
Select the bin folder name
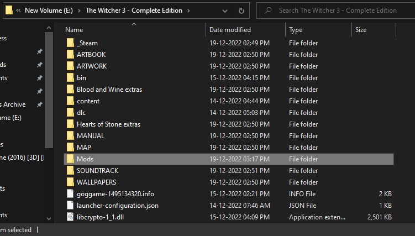[x=81, y=78]
